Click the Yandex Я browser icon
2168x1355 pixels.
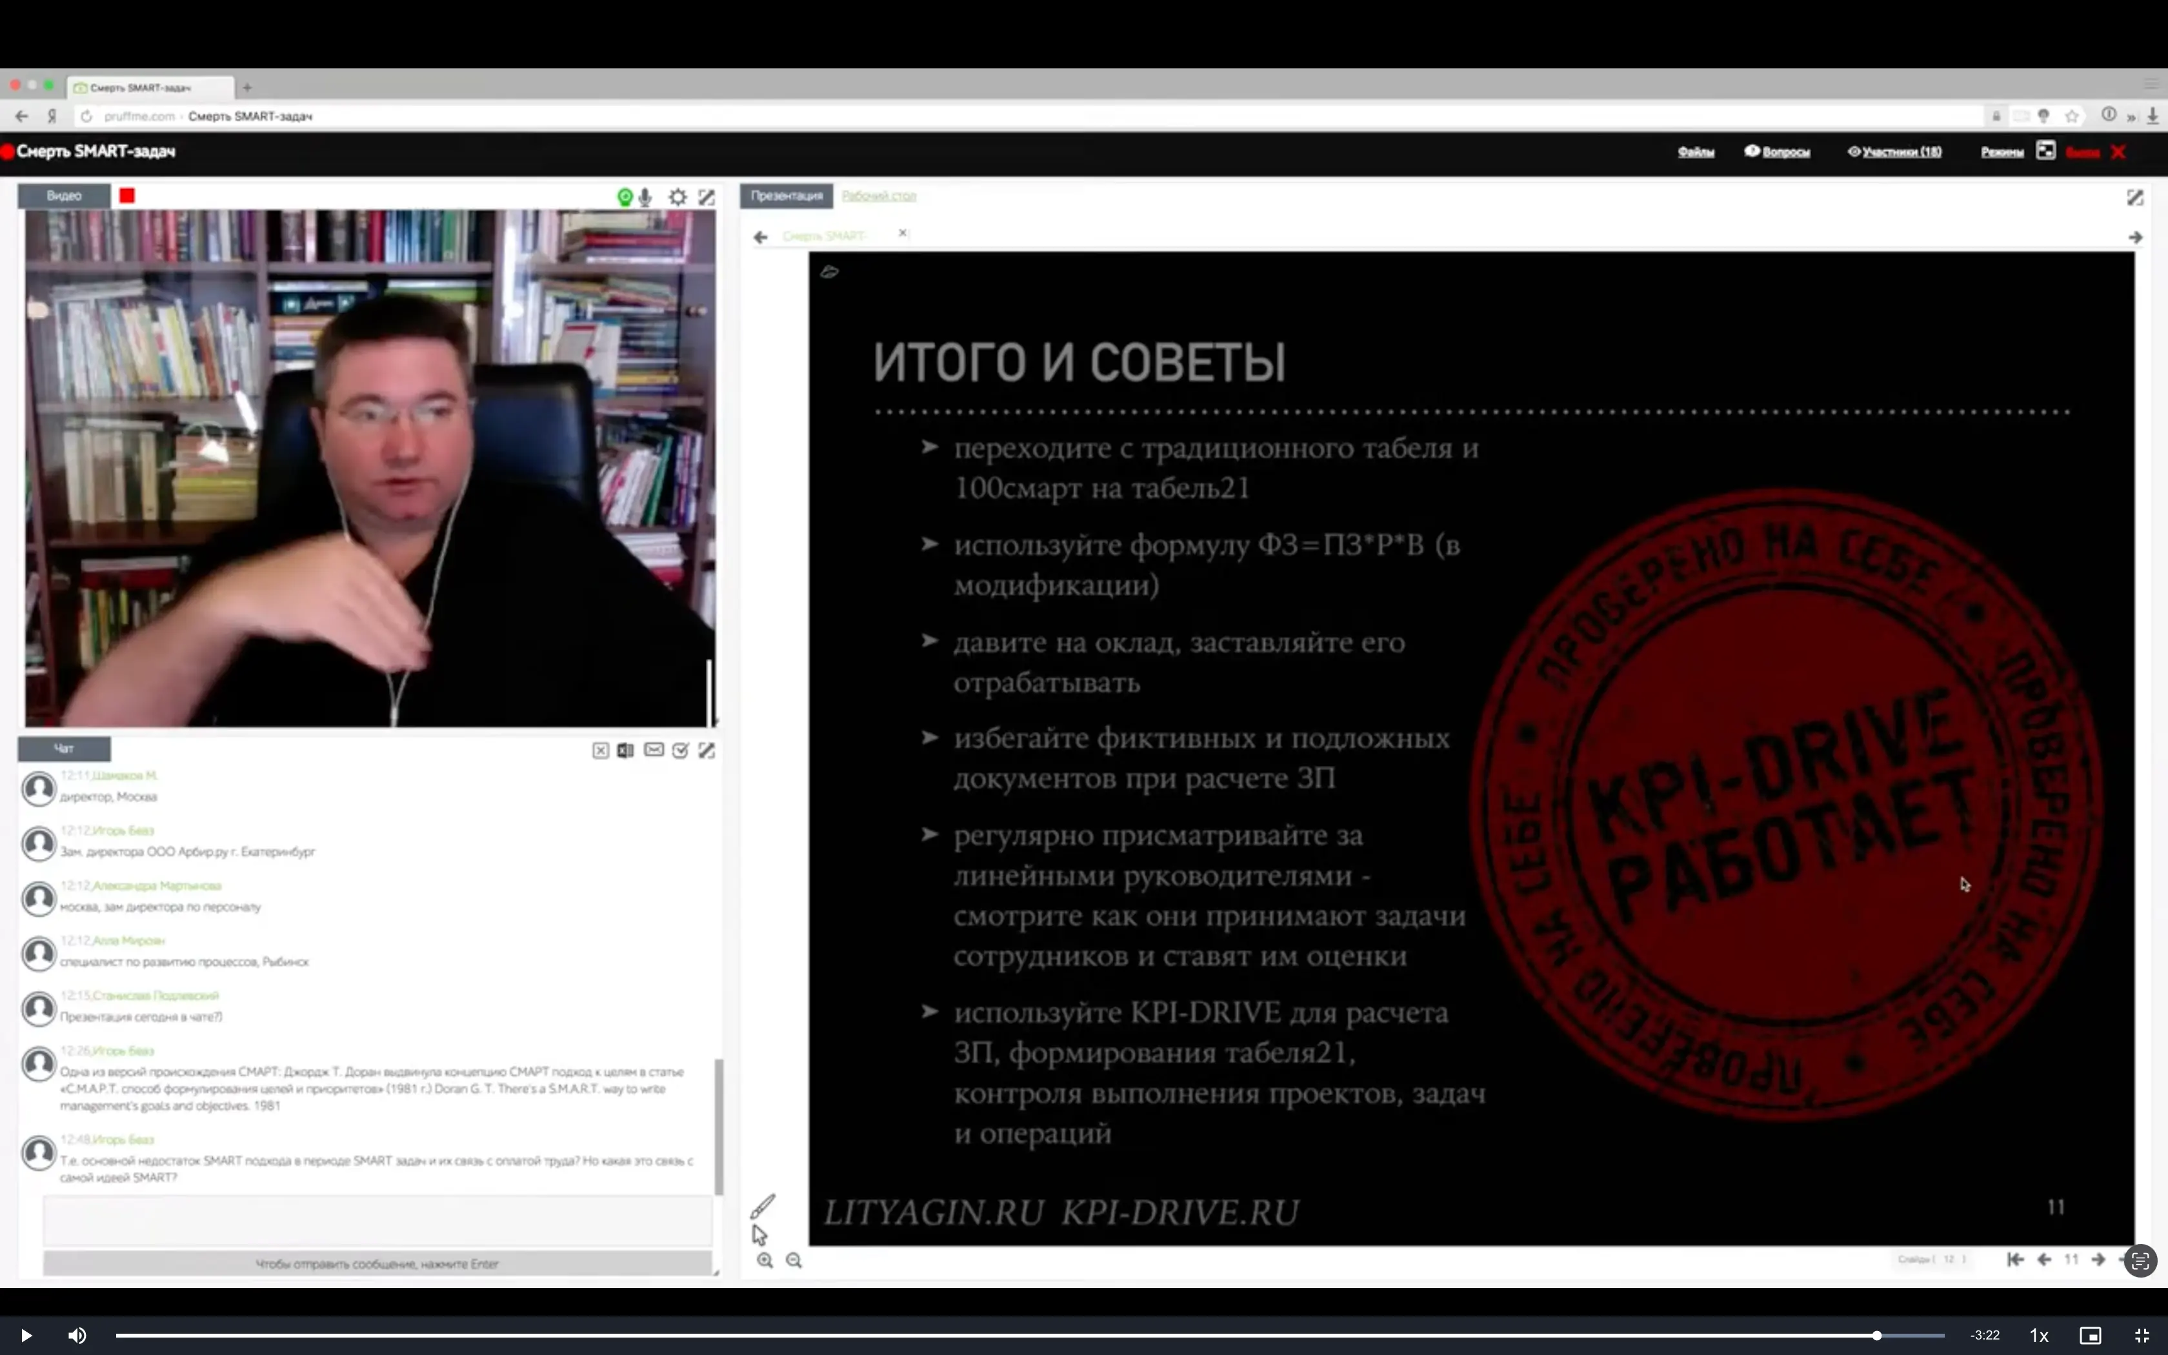[52, 115]
